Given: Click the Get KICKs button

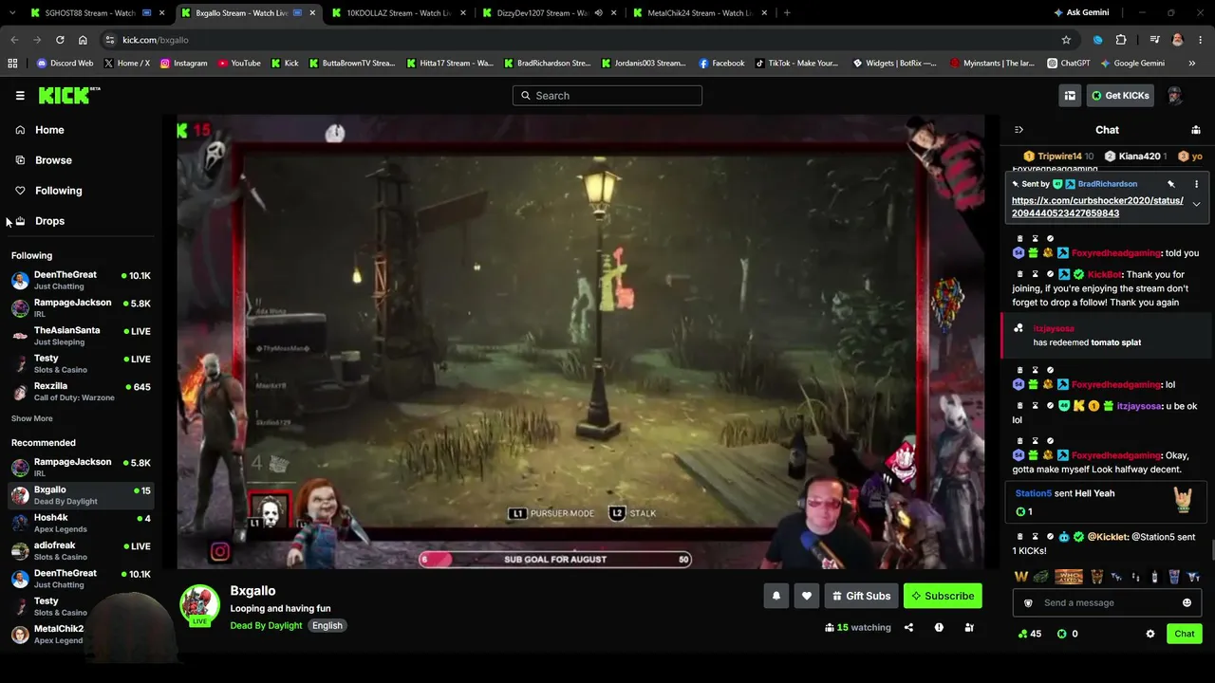Looking at the screenshot, I should [1120, 95].
